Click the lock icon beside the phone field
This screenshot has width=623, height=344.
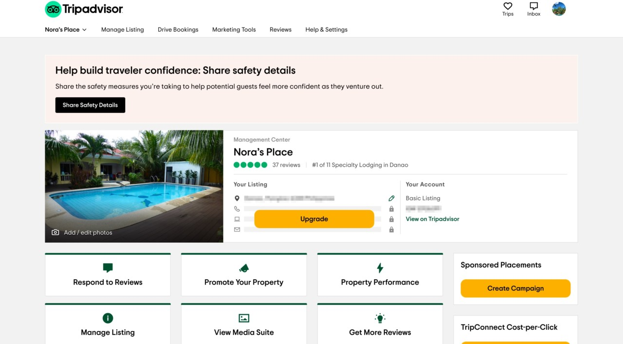click(x=391, y=208)
